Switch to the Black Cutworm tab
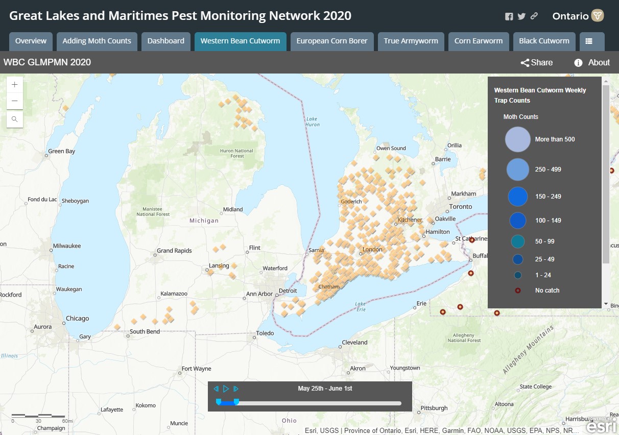Viewport: 619px width, 435px height. [x=544, y=41]
